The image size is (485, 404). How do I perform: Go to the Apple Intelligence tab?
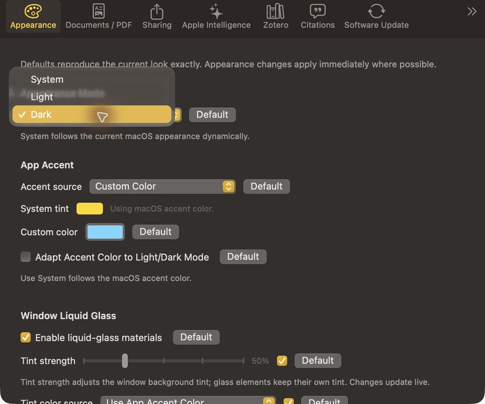pyautogui.click(x=216, y=17)
